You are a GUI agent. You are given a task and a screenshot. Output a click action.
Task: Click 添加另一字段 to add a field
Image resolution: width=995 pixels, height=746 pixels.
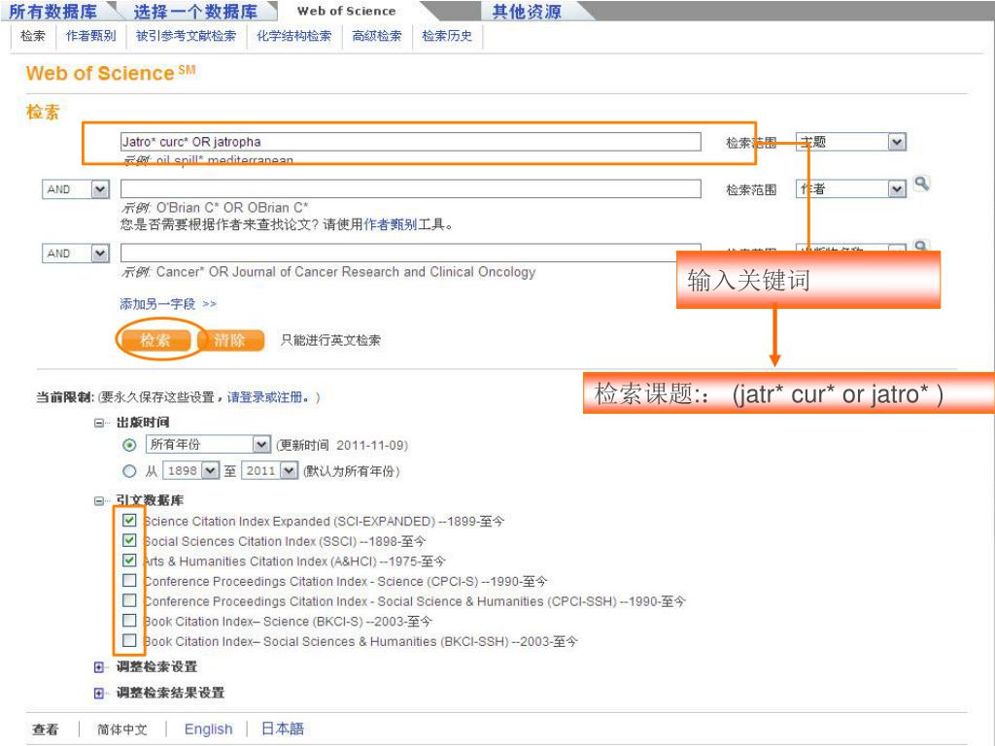167,304
